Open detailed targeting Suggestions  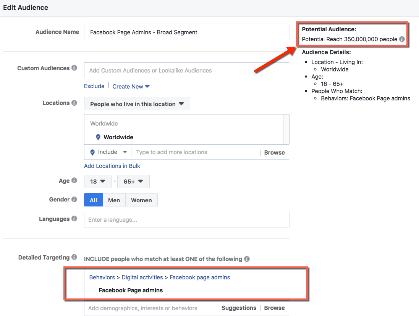pyautogui.click(x=239, y=308)
